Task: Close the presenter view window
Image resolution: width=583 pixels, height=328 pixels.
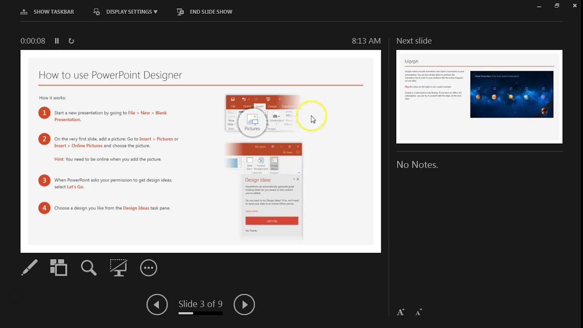Action: (x=574, y=6)
